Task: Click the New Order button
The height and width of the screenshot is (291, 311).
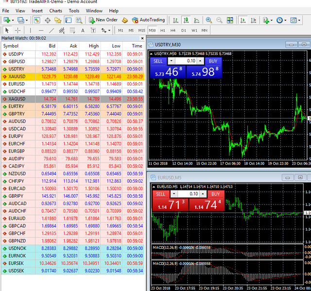Action: [103, 20]
